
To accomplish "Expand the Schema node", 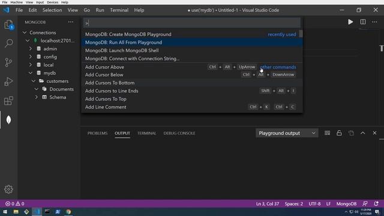I will click(x=36, y=97).
